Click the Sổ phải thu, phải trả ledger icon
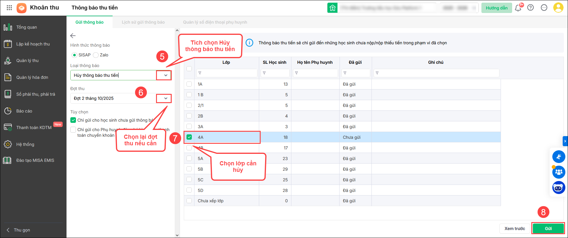 [x=8, y=94]
